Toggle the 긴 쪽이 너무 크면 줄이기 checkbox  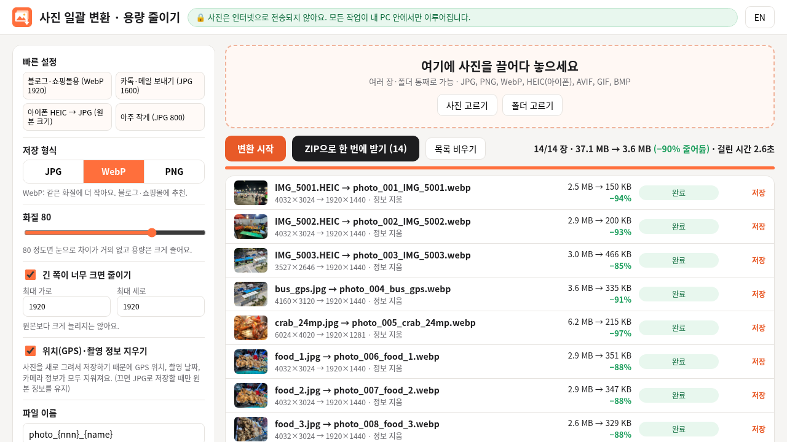coord(30,274)
